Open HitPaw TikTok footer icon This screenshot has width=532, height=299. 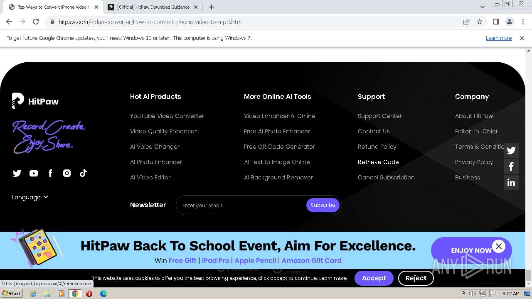pyautogui.click(x=83, y=173)
